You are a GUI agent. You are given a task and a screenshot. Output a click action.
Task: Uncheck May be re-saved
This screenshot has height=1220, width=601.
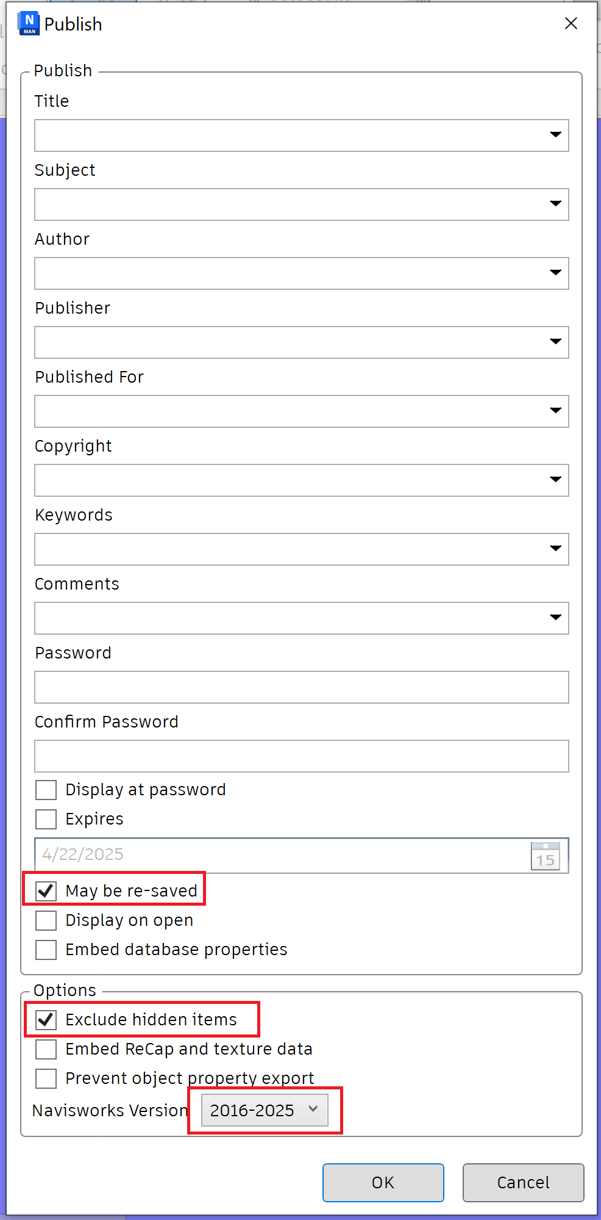46,891
